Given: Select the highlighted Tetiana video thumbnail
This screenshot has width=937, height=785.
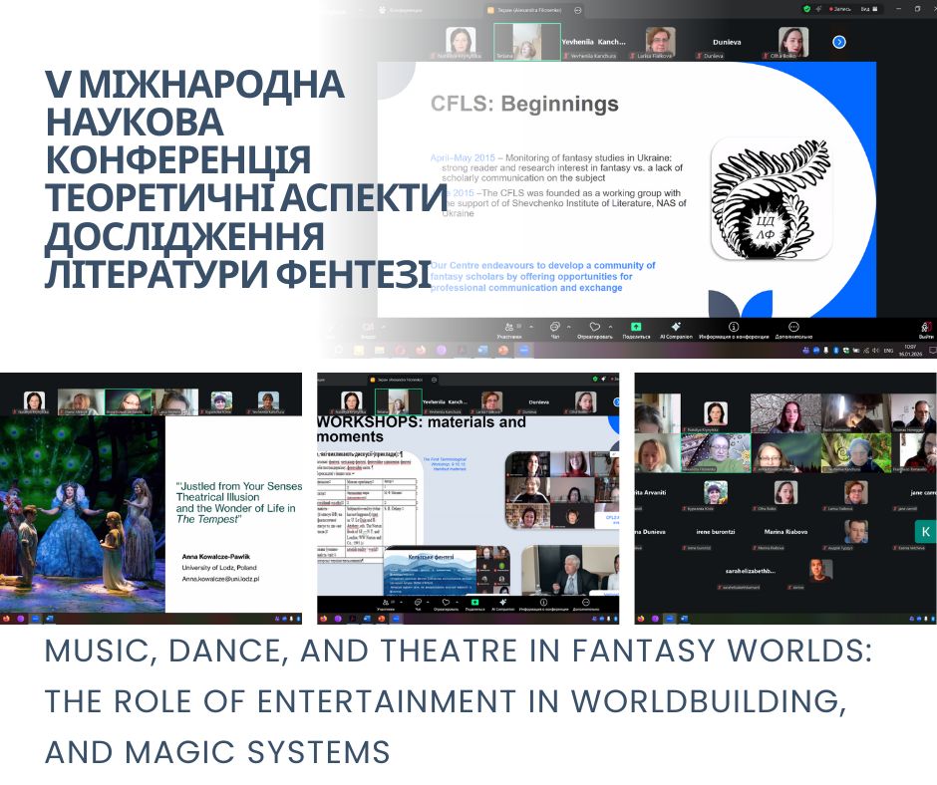Looking at the screenshot, I should click(x=526, y=42).
